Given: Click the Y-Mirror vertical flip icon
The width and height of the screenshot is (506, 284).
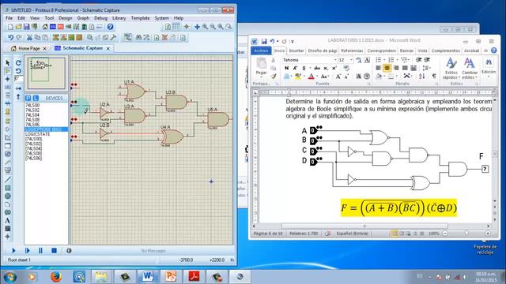Looking at the screenshot, I should coord(18,96).
